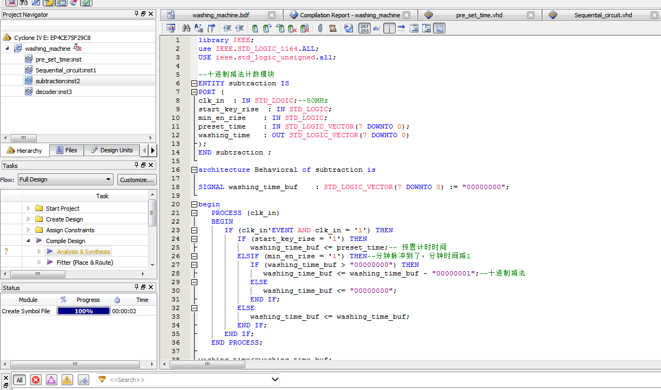Viewport: 661px width, 390px height.
Task: Show critical warning messages filter
Action: (x=51, y=380)
